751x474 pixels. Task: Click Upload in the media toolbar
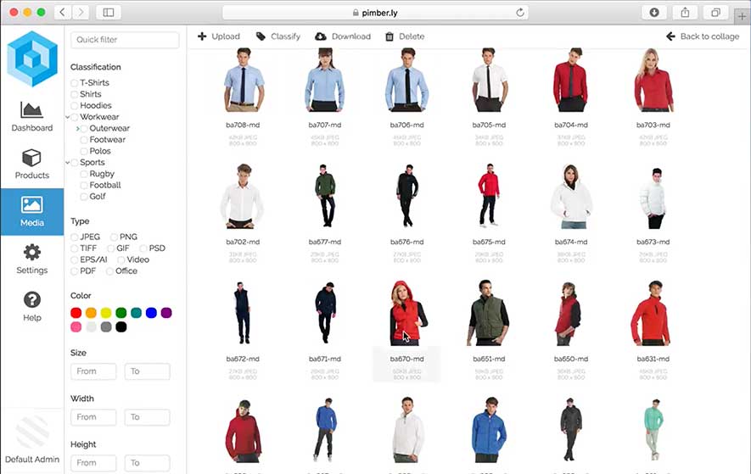pos(218,36)
